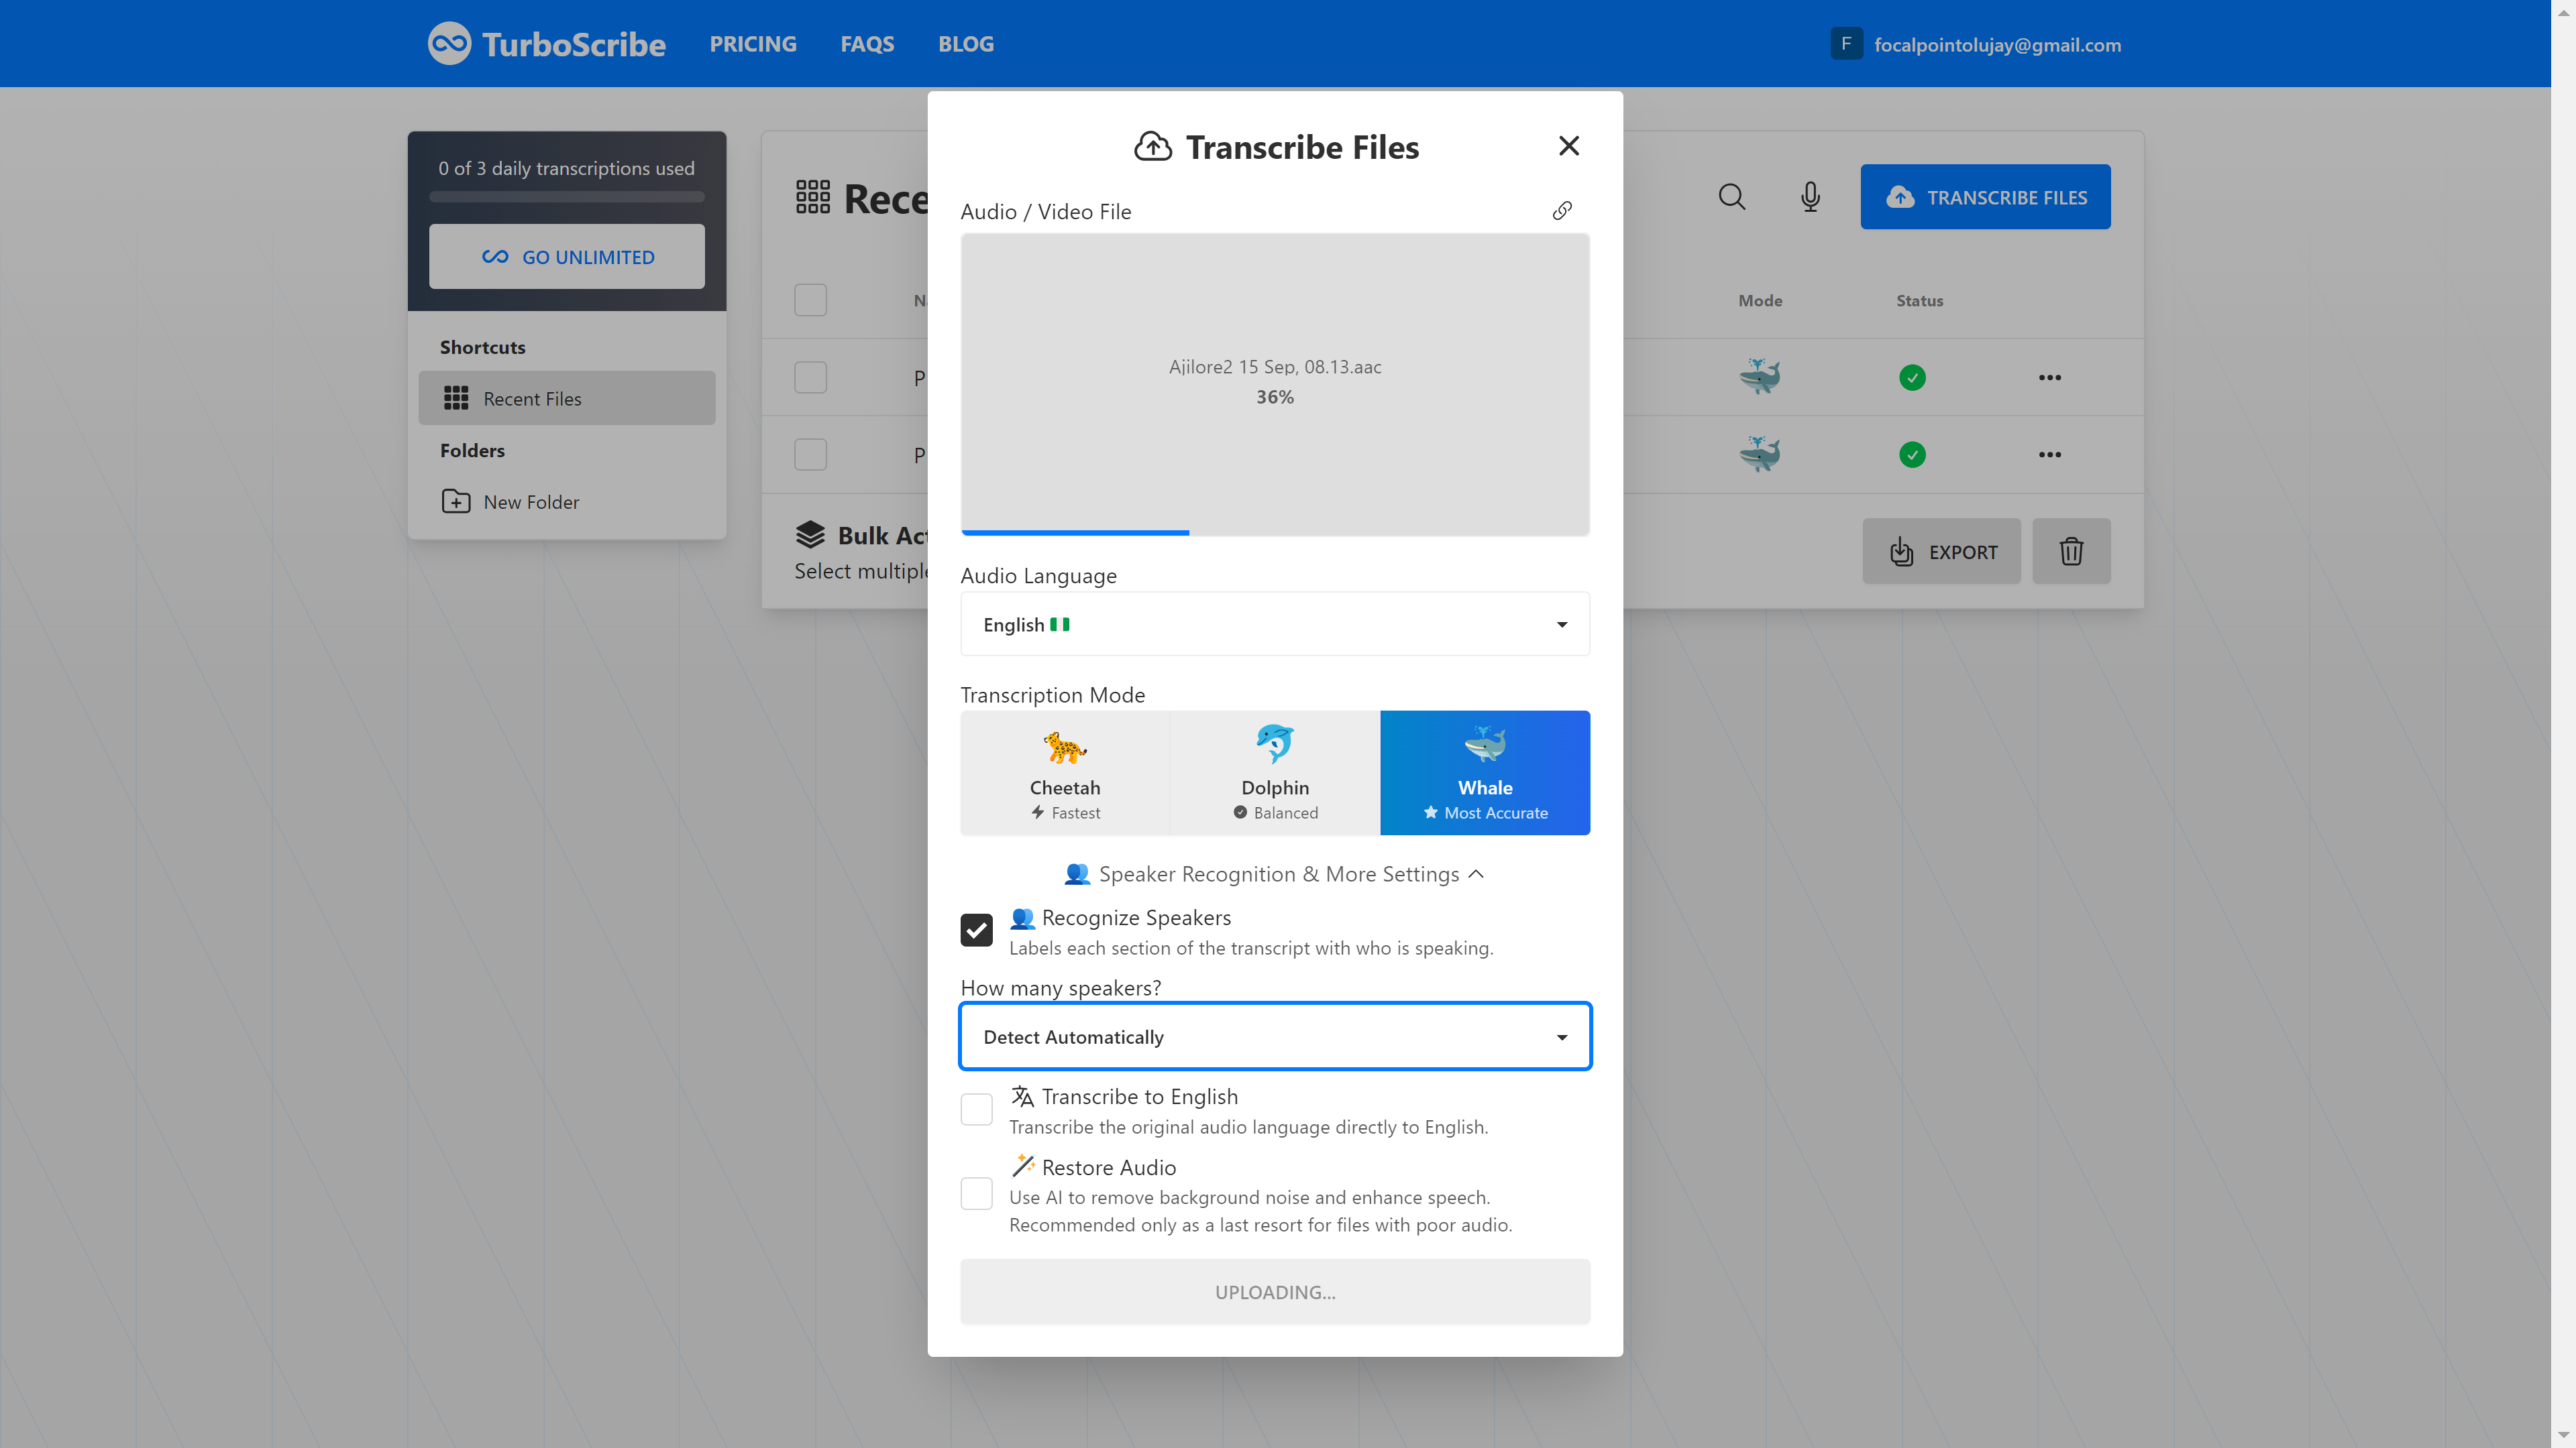Tick the select-all checkbox in table header
2576x1448 pixels.
(810, 300)
